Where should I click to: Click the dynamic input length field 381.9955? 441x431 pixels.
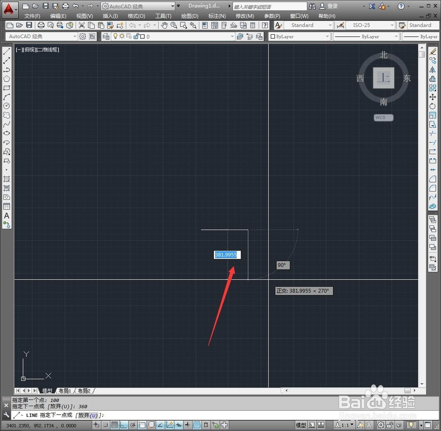(x=227, y=254)
